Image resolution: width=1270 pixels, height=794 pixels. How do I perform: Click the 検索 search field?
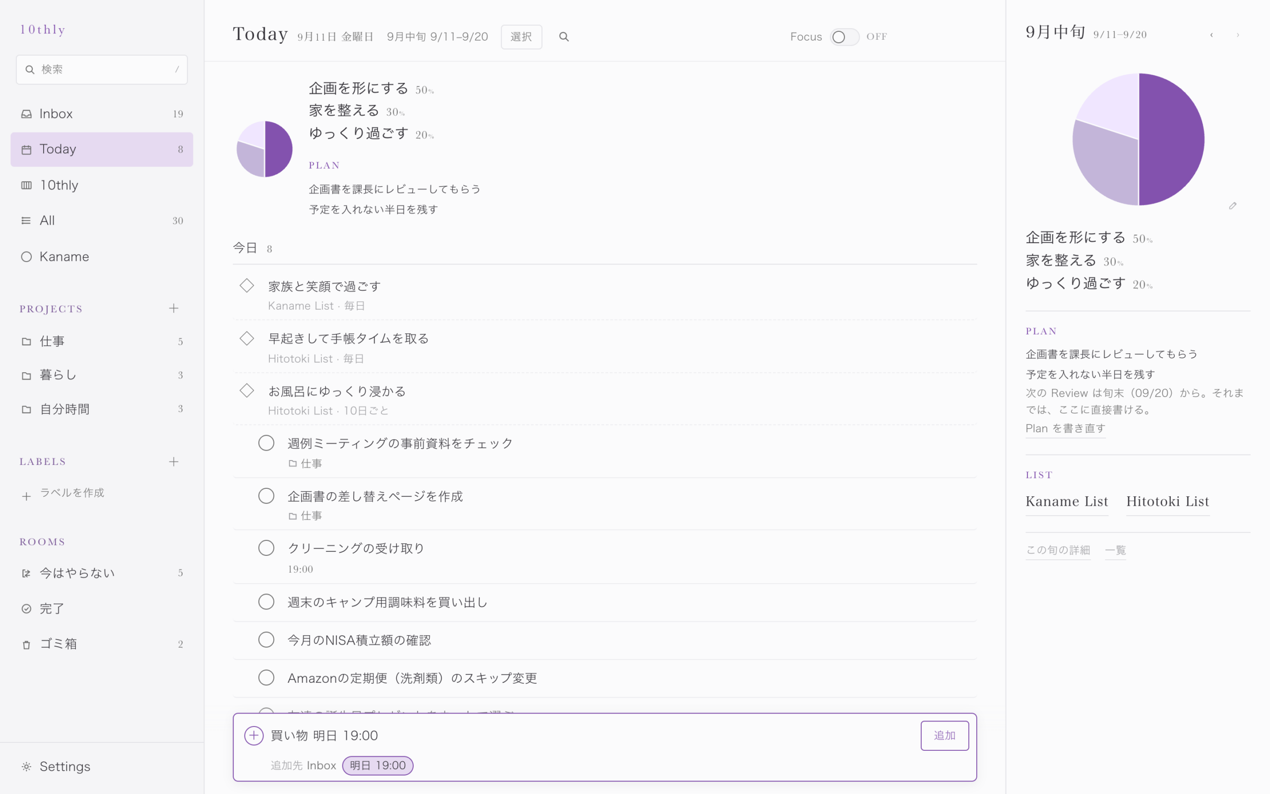[102, 69]
